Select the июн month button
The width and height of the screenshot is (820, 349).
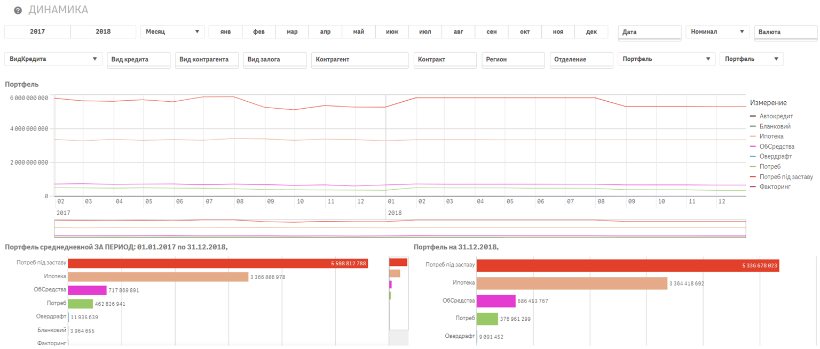[392, 32]
